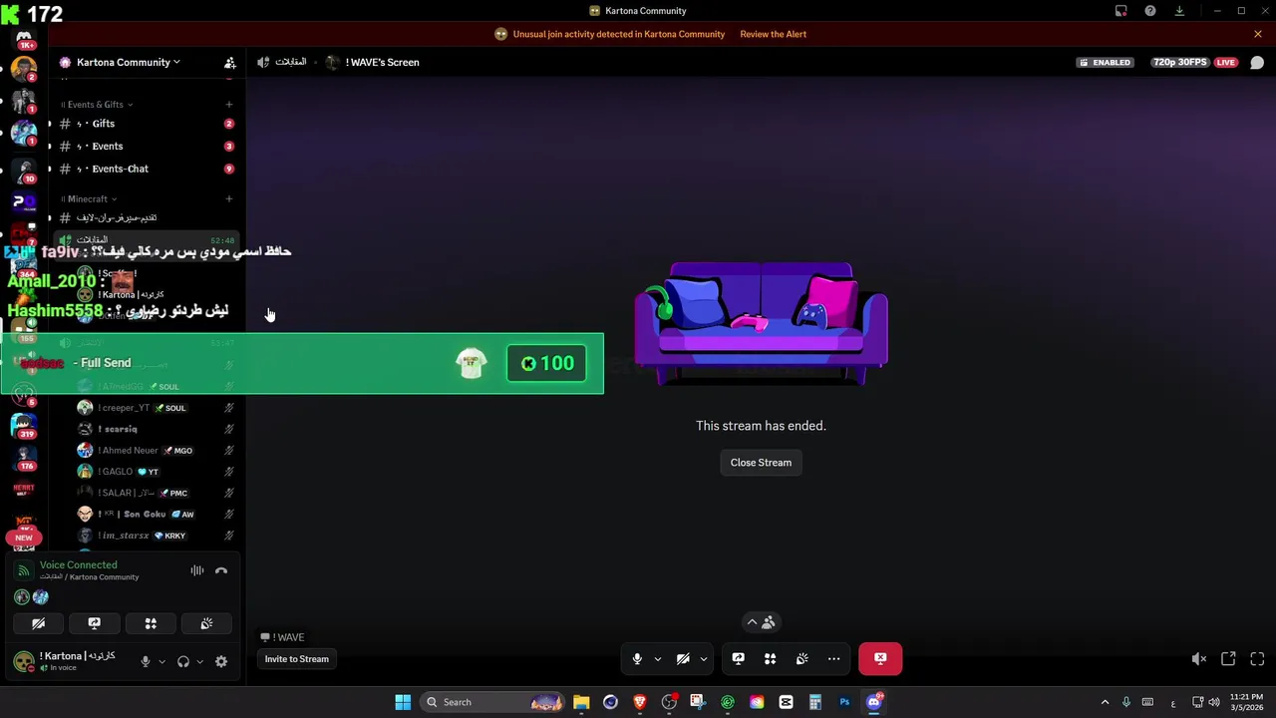Toggle camera in the voice panel
The width and height of the screenshot is (1276, 718).
tap(38, 623)
